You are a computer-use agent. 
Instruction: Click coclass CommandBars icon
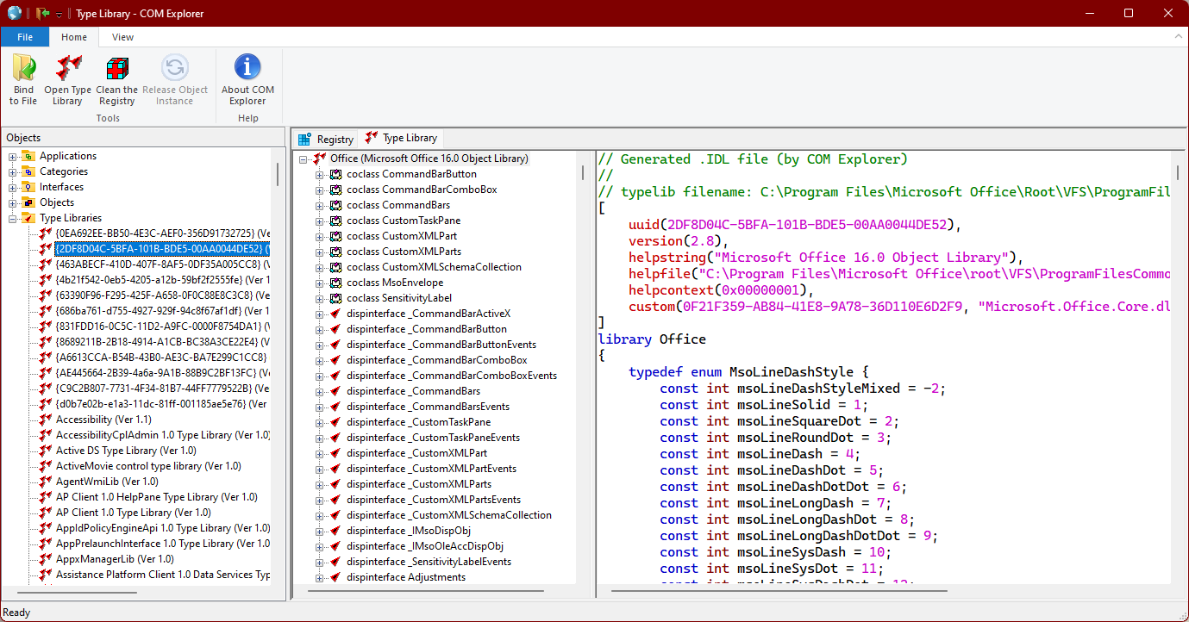click(x=336, y=205)
